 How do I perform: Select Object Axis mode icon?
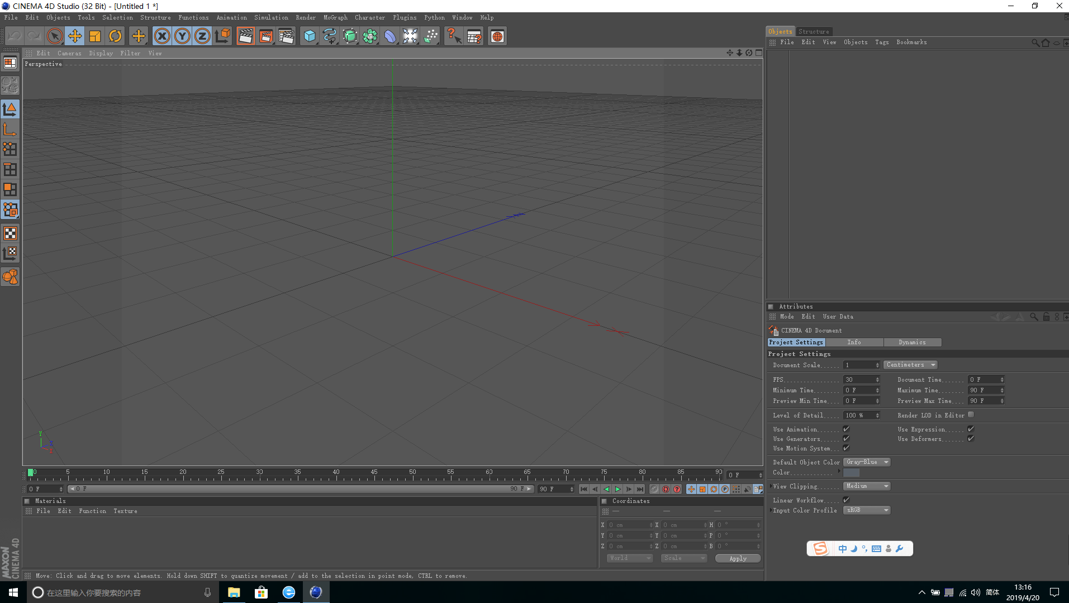click(x=10, y=129)
